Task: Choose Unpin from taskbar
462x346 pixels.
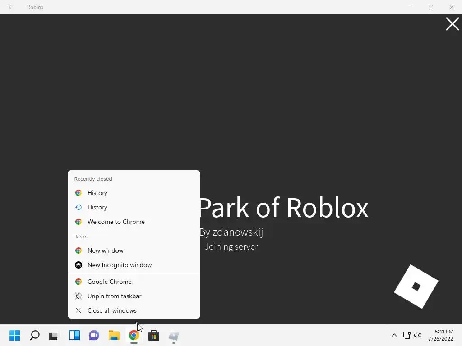Action: [x=134, y=296]
